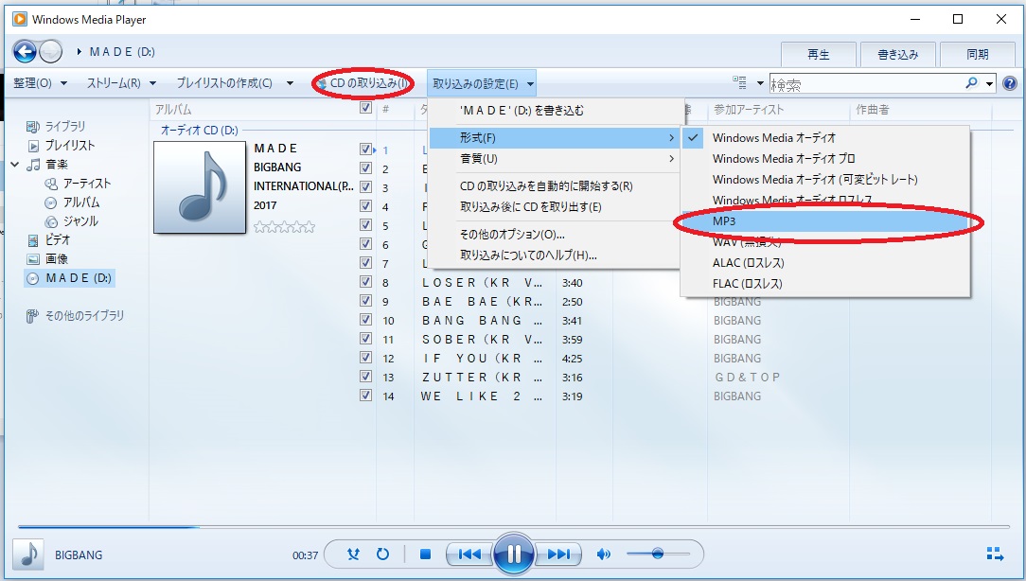Open the 形式(F) submenu

555,138
